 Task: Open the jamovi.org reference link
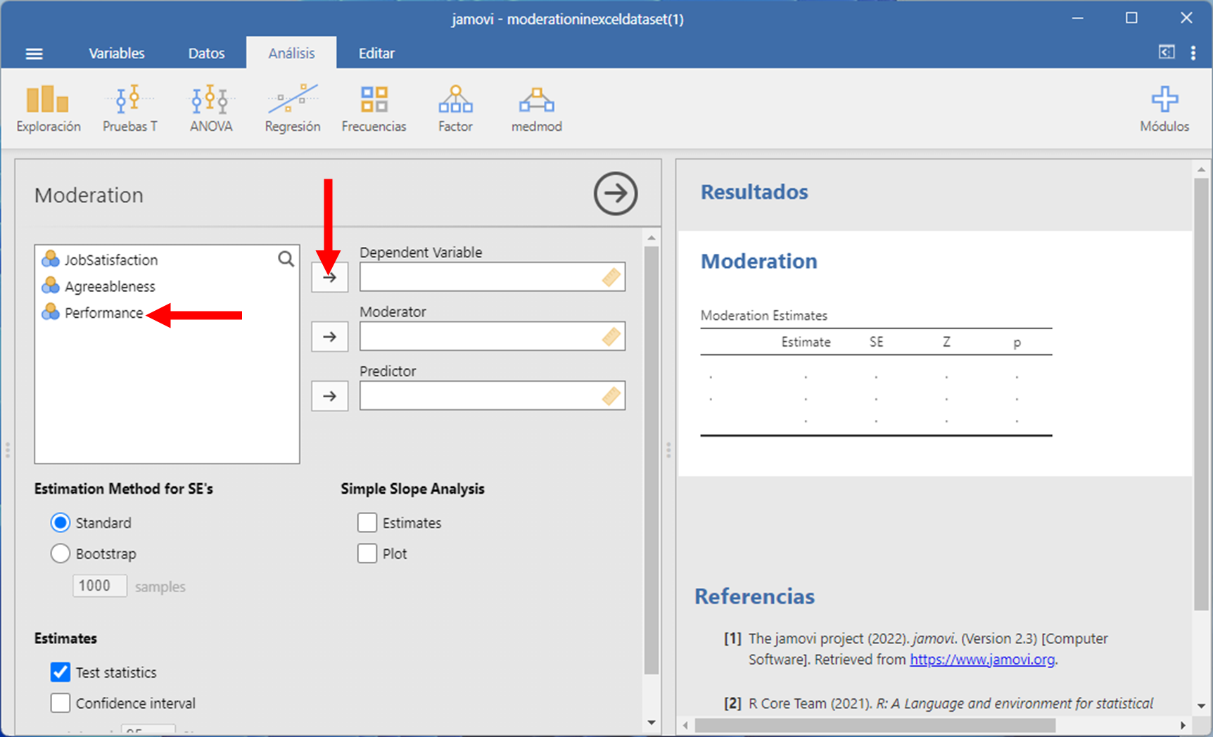[x=982, y=660]
